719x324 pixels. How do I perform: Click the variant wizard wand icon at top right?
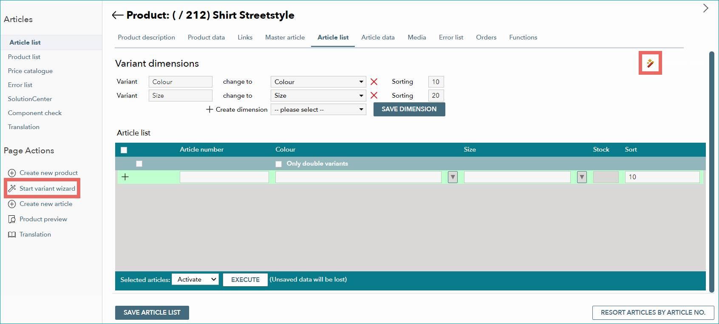(650, 63)
